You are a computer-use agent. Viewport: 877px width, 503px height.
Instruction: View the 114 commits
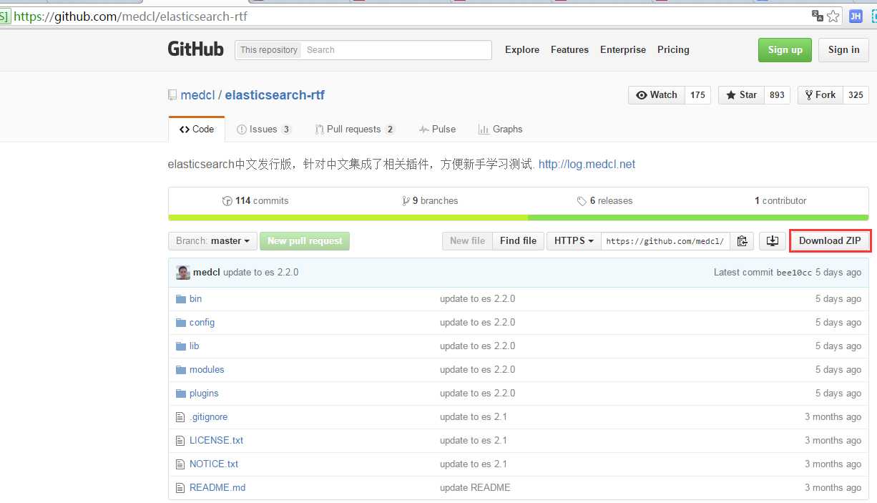click(255, 201)
